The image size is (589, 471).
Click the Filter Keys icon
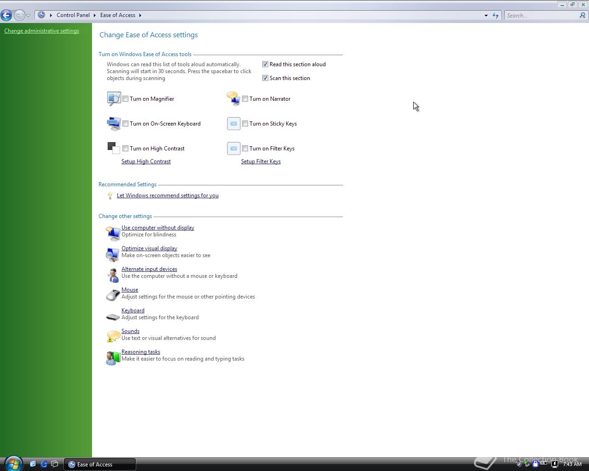[234, 148]
